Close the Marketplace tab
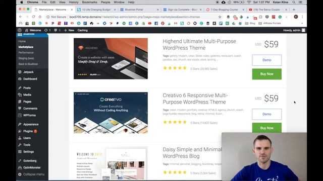 (72, 10)
